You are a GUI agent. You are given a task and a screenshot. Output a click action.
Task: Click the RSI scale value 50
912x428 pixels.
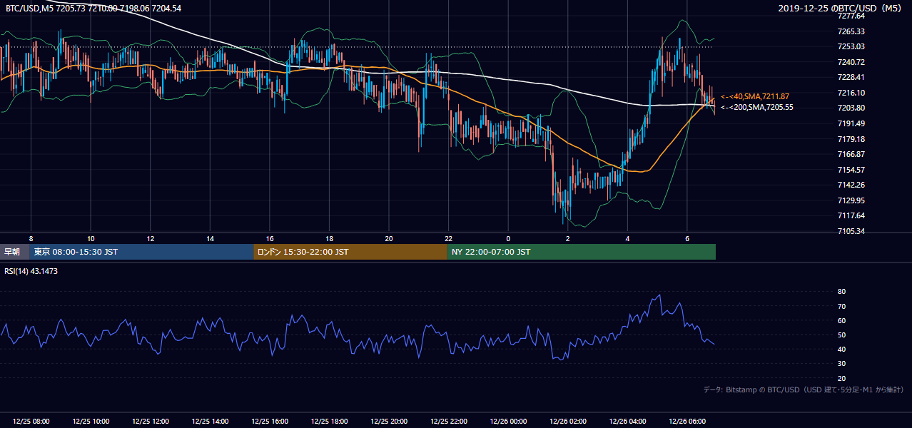click(x=842, y=335)
